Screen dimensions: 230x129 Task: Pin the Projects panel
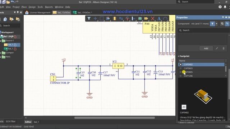click(18, 13)
